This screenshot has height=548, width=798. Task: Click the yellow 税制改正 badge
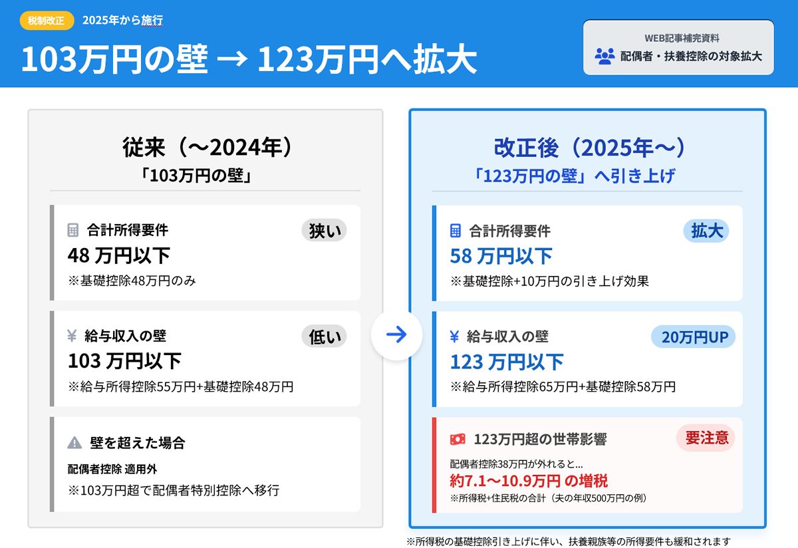pos(46,20)
